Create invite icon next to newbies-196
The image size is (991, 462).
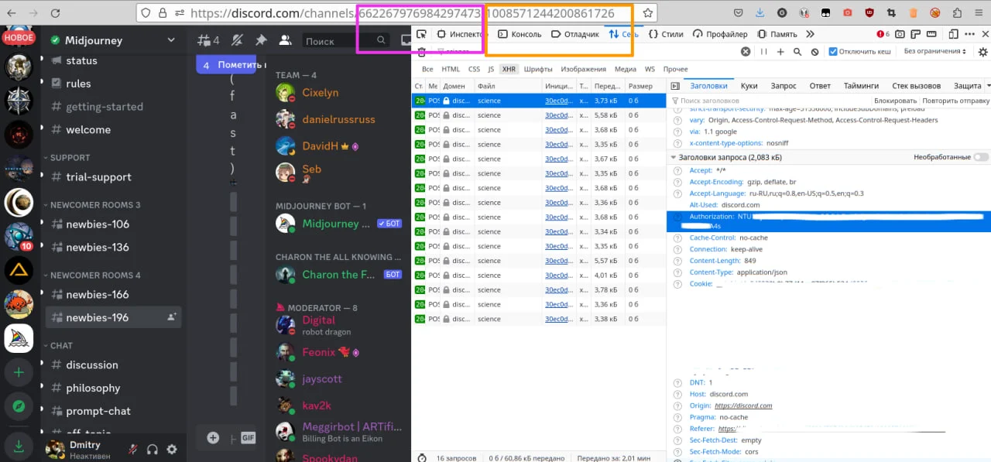[171, 317]
